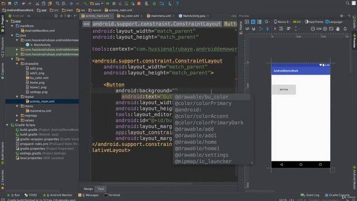Select the Pan hand tool in Preview
The height and width of the screenshot is (201, 357).
point(338,28)
